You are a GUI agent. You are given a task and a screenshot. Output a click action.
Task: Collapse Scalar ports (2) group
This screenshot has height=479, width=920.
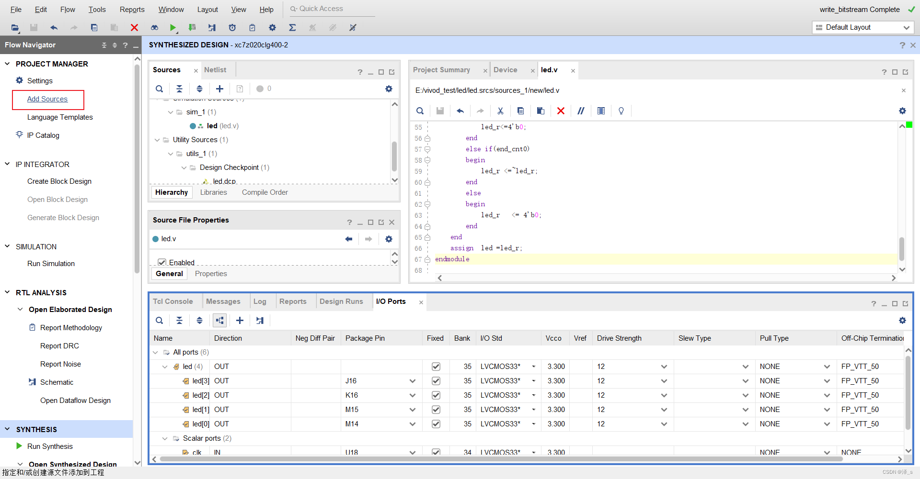165,438
